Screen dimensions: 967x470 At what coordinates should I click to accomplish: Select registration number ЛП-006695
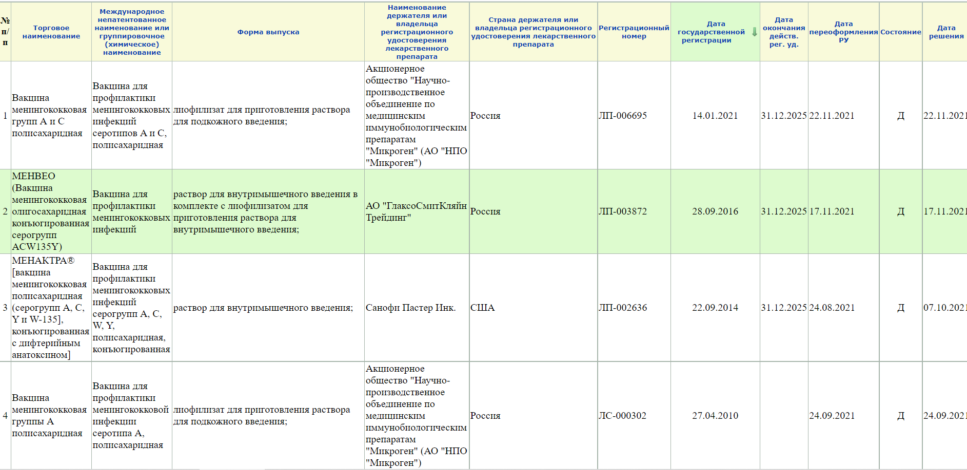click(623, 116)
